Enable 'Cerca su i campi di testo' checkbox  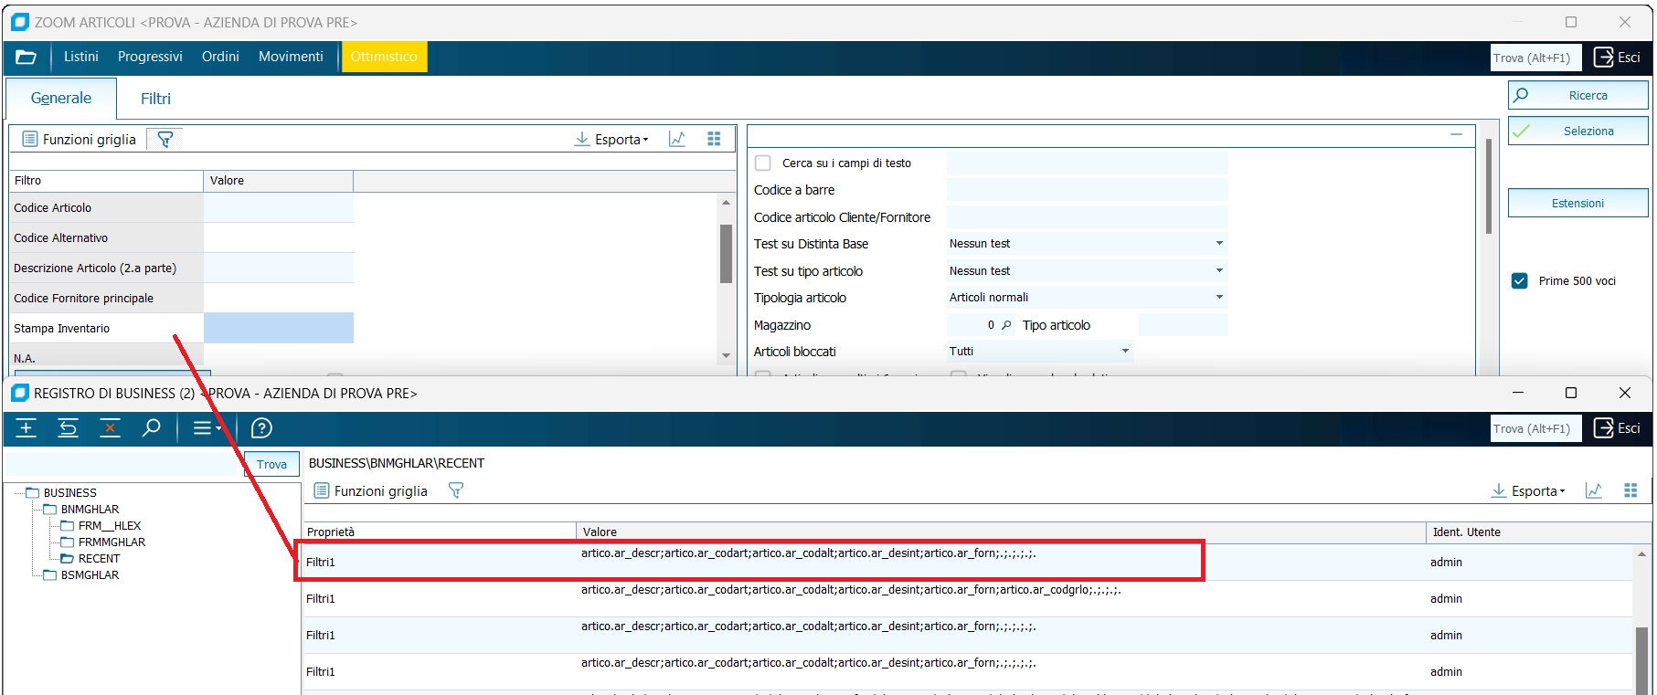[763, 163]
